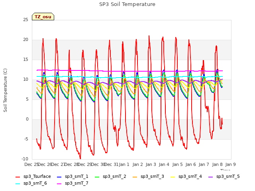Click the -5 y-axis tick label
Viewport: 255px width, 191px height.
pyautogui.click(x=26, y=139)
